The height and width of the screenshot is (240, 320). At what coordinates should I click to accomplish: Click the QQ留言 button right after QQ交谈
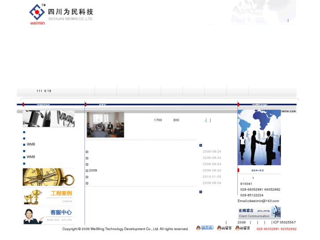(x=224, y=228)
